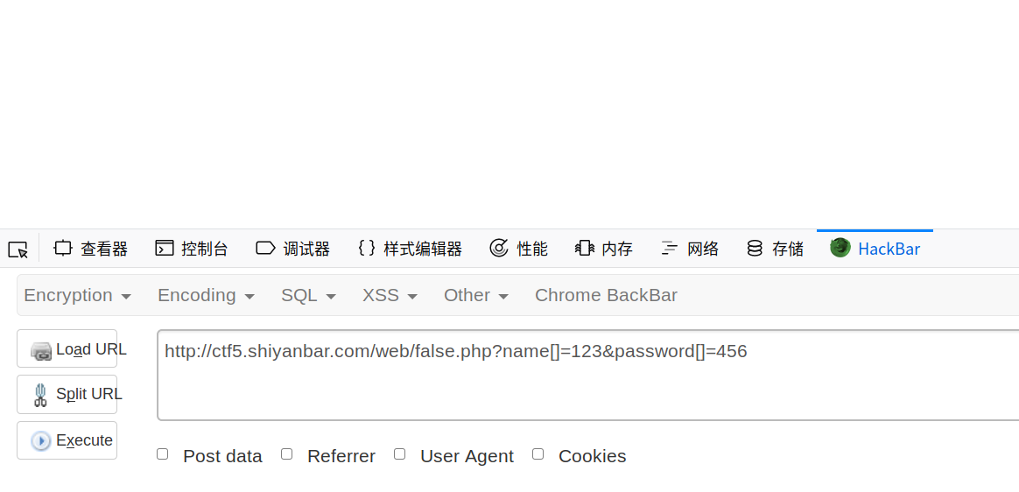Open the Console (控制台) panel

(192, 249)
